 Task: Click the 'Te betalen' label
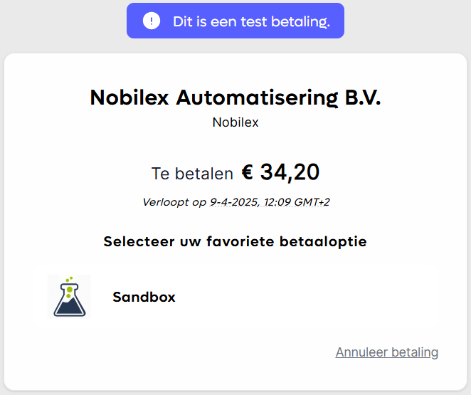(x=192, y=174)
